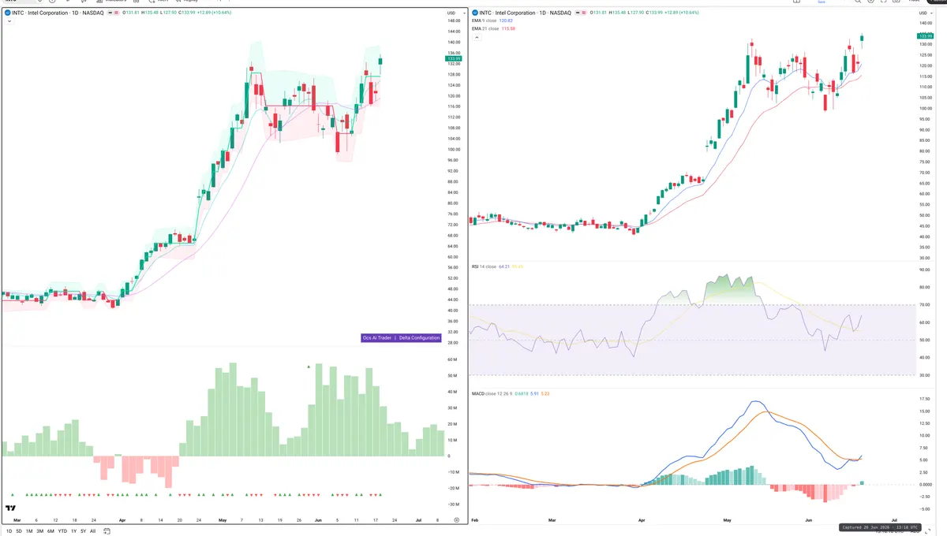Click the 148.00 price on left chart axis
Image resolution: width=947 pixels, height=536 pixels.
pyautogui.click(x=455, y=20)
